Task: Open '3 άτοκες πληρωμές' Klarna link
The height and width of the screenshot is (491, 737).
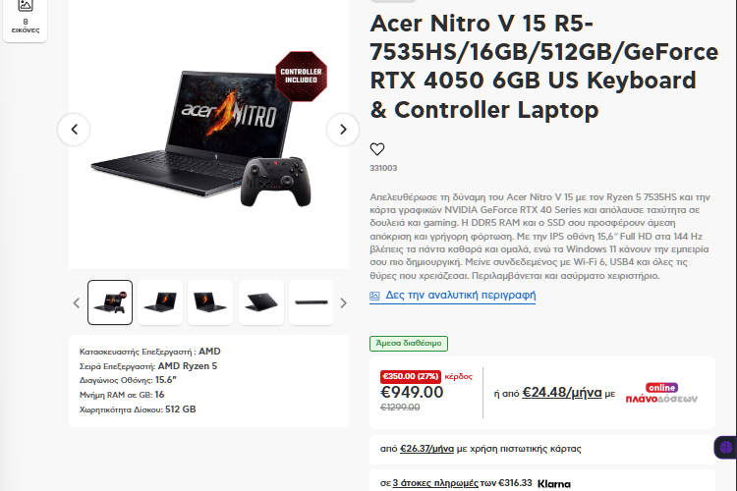Action: click(x=435, y=483)
